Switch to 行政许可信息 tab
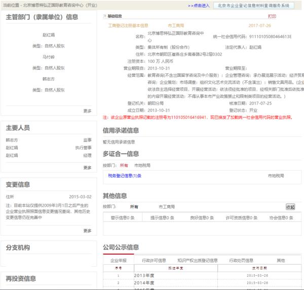Image resolution: width=304 pixels, height=290 pixels. (x=154, y=260)
